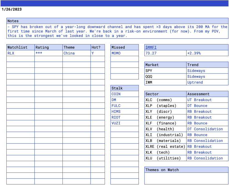Click the XLB (materials) sector cell

click(165, 141)
